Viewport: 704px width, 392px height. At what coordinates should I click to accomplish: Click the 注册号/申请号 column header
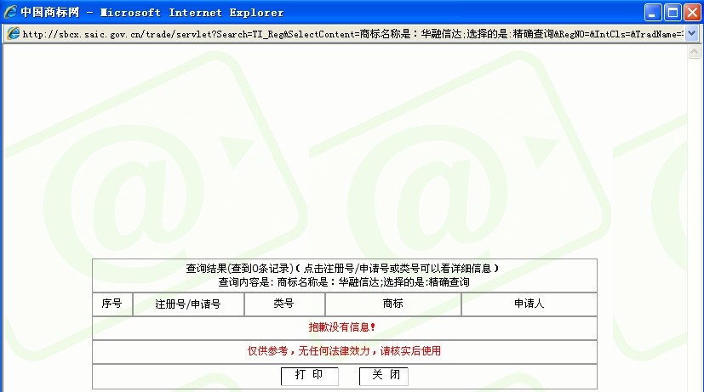[x=188, y=304]
